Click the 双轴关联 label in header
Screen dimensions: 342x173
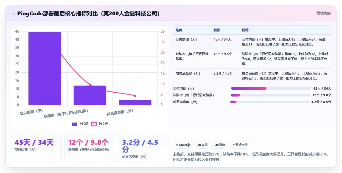coord(324,13)
